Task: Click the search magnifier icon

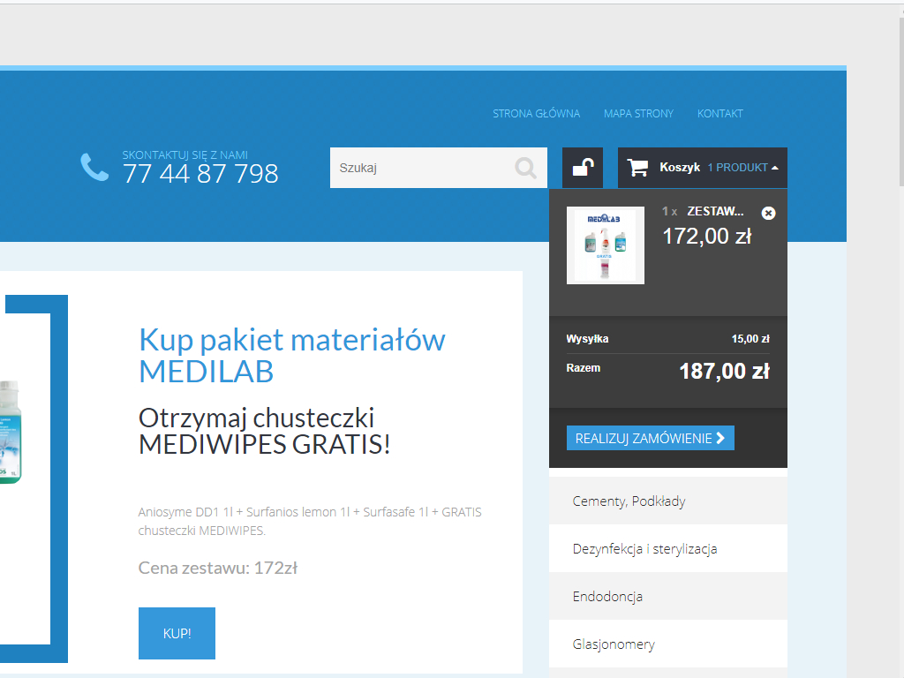Action: (525, 168)
